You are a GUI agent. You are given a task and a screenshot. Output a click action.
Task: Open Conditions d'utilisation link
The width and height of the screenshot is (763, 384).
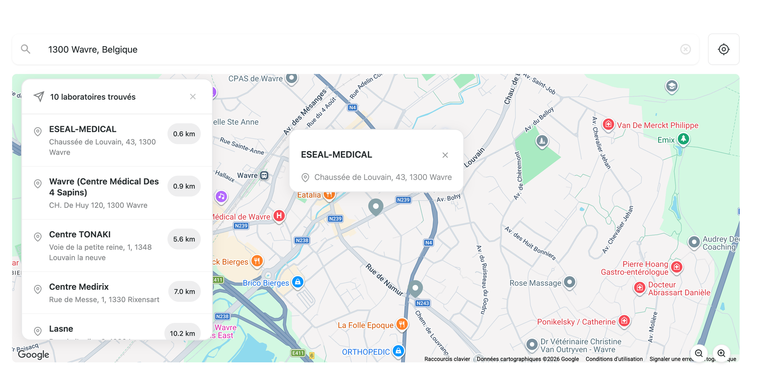[614, 359]
